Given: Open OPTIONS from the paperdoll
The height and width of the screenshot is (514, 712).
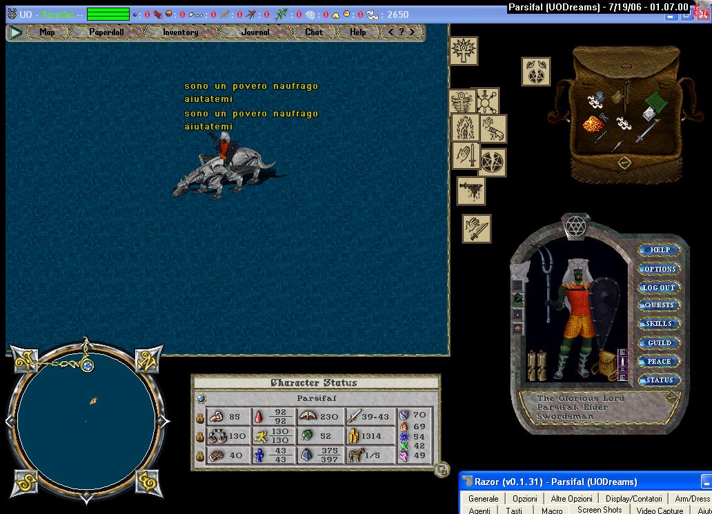Looking at the screenshot, I should pos(660,269).
